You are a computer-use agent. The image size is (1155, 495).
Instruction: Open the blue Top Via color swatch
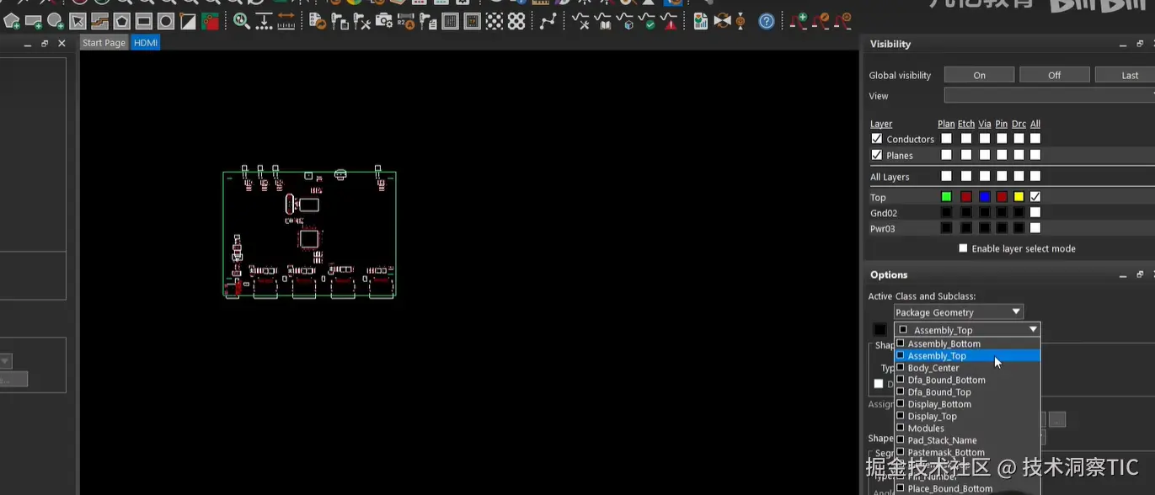(x=984, y=197)
